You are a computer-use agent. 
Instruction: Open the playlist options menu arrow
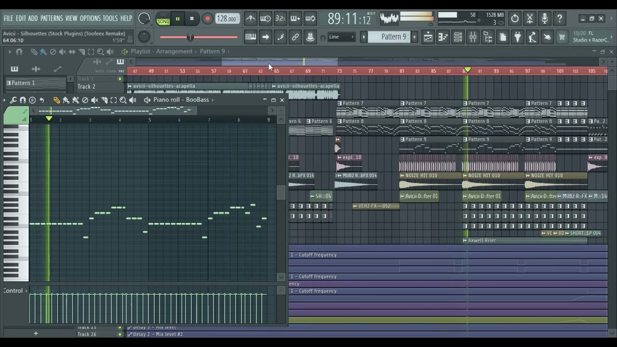pyautogui.click(x=9, y=52)
